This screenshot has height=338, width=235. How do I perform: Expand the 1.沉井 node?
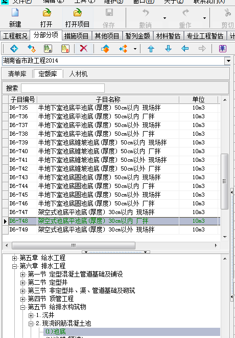point(31,315)
